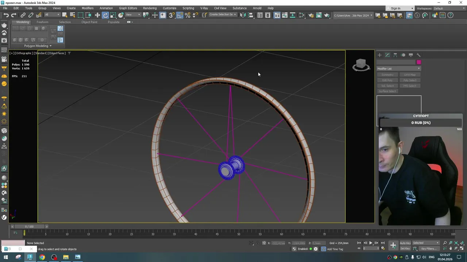Open the Select by Name list
467x262 pixels.
pyautogui.click(x=72, y=15)
